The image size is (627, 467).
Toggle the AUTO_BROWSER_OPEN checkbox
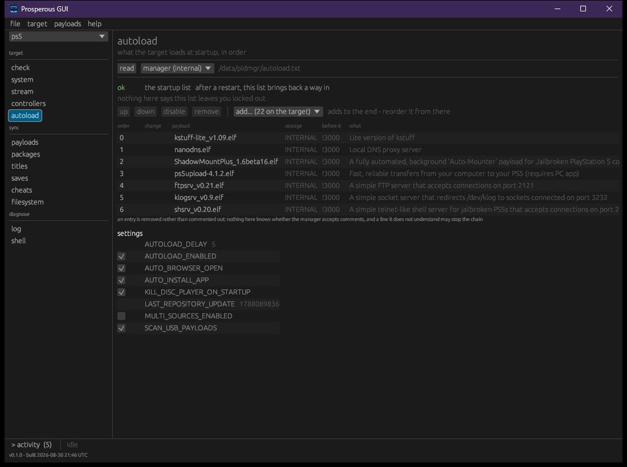tap(121, 268)
